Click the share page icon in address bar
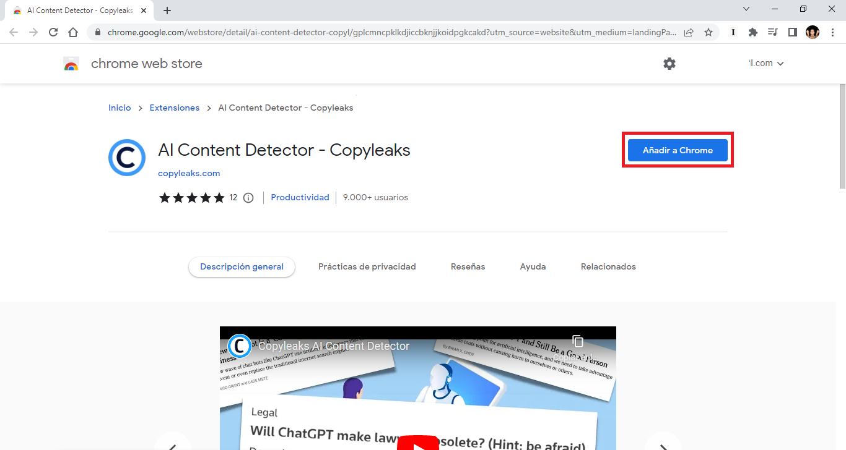846x450 pixels. [689, 32]
